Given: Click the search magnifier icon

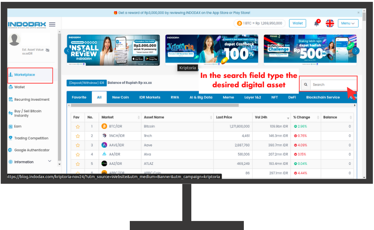Looking at the screenshot, I should tap(306, 85).
